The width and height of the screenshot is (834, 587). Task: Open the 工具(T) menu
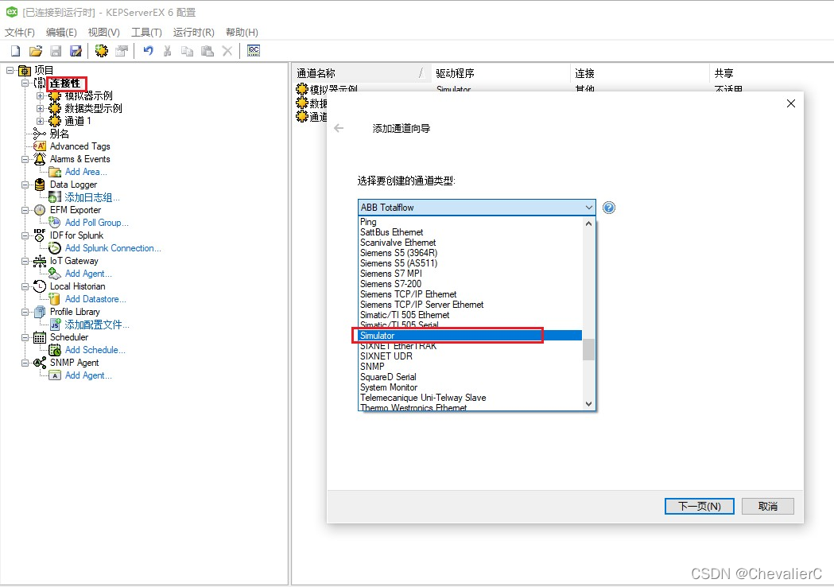point(146,33)
